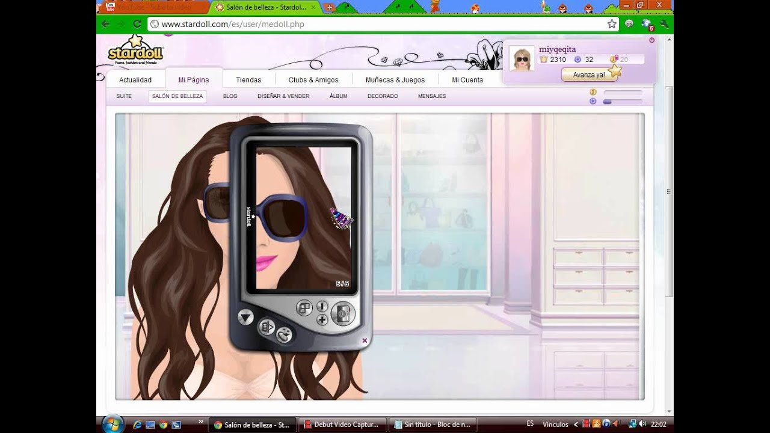Click the Salón de belleza taskbar button
The height and width of the screenshot is (433, 770).
tap(253, 425)
